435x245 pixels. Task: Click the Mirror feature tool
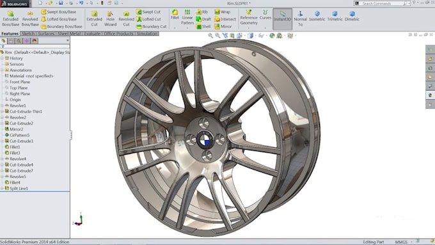click(223, 26)
